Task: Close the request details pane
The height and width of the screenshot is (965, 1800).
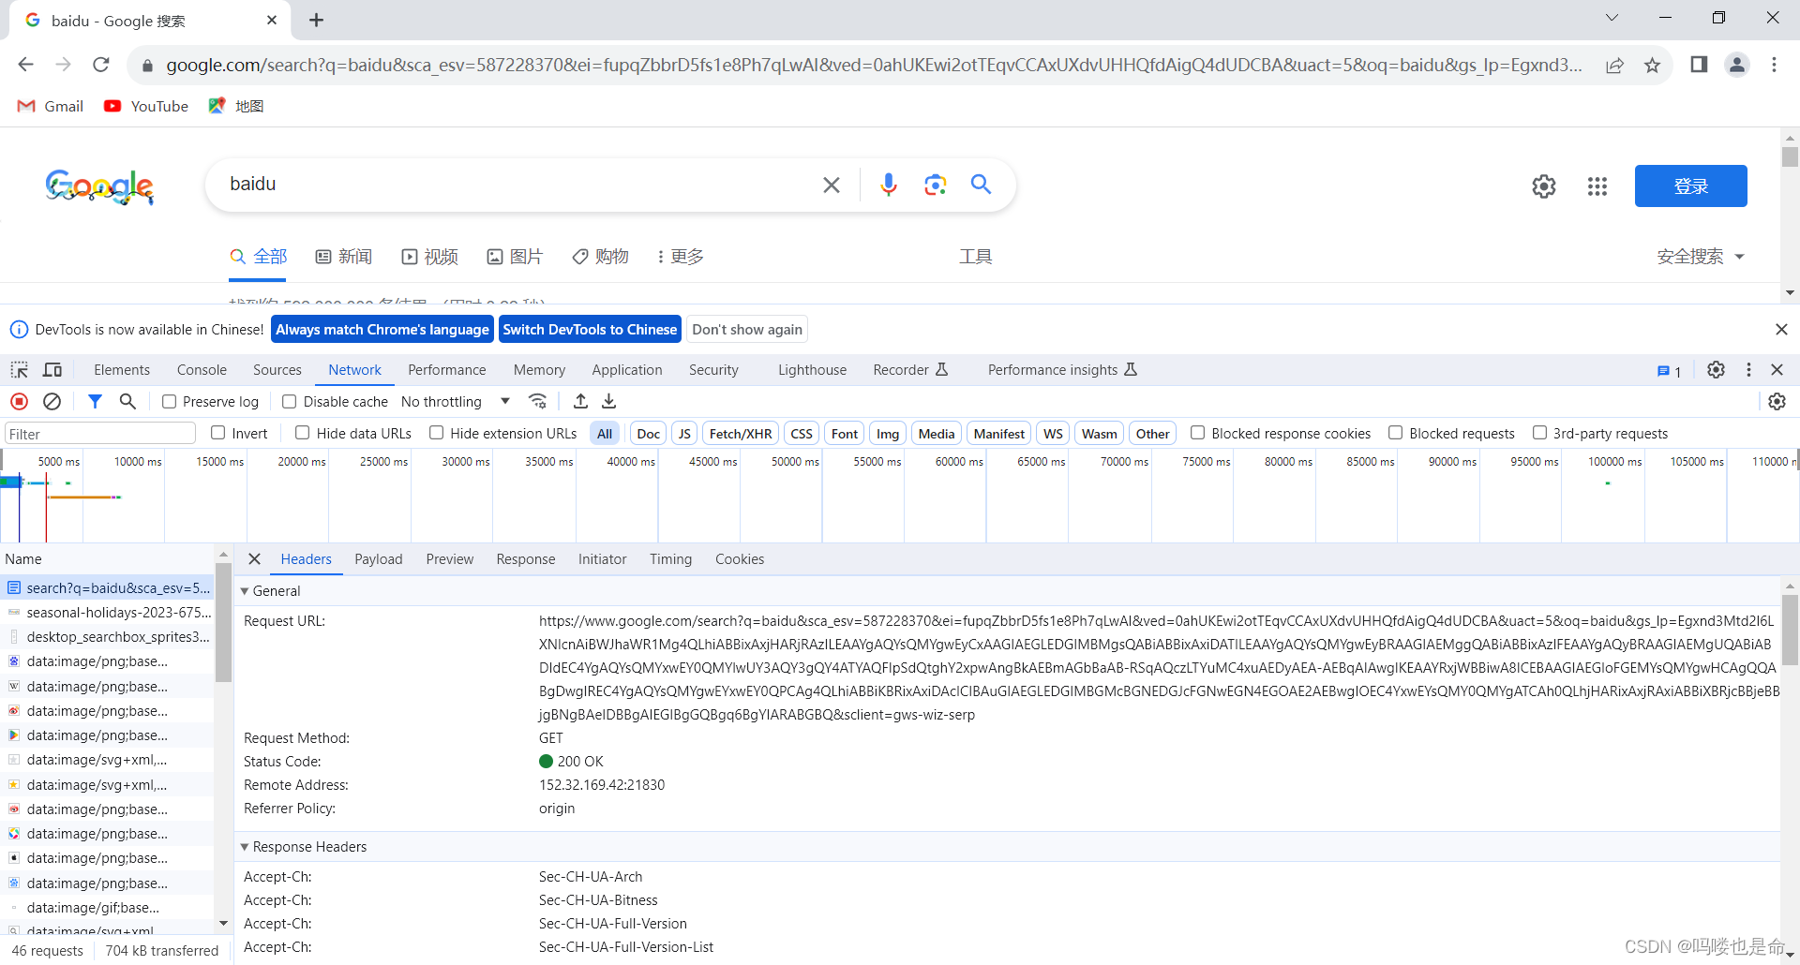Action: 254,559
